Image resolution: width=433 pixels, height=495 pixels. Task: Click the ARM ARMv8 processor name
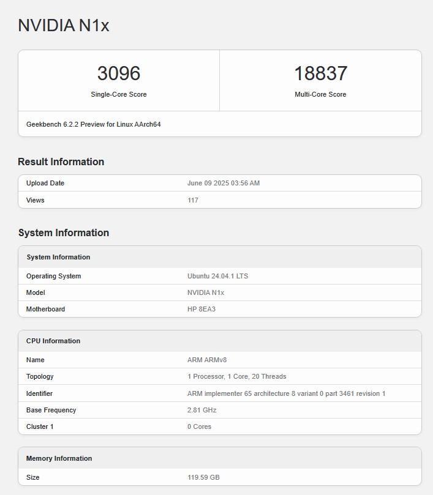click(x=207, y=360)
